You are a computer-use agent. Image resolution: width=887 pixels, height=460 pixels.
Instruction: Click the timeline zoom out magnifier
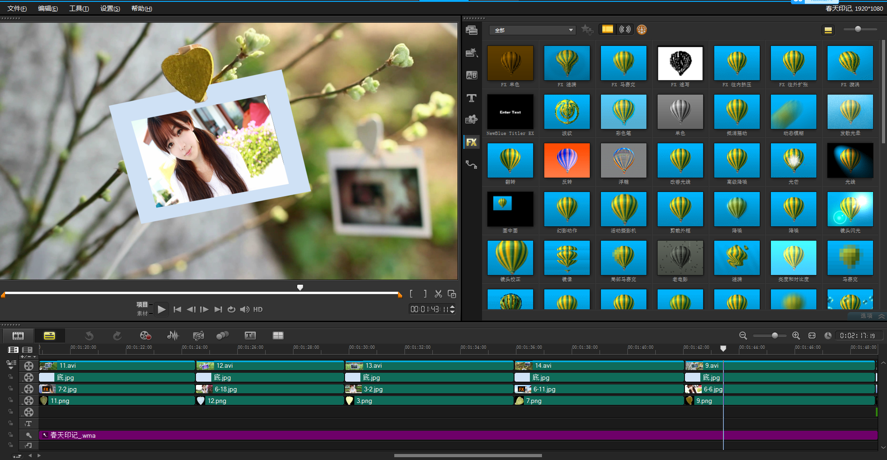[743, 335]
